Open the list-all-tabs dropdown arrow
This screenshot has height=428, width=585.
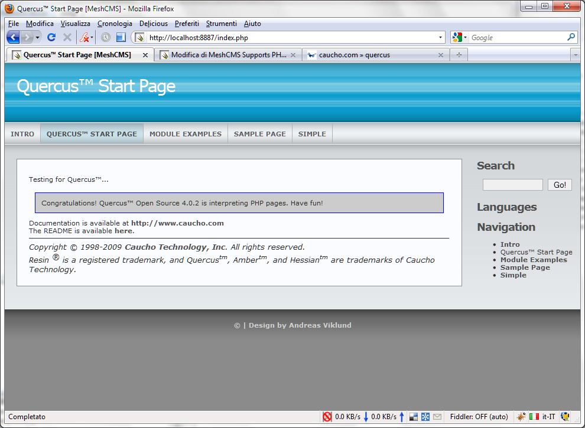[575, 55]
